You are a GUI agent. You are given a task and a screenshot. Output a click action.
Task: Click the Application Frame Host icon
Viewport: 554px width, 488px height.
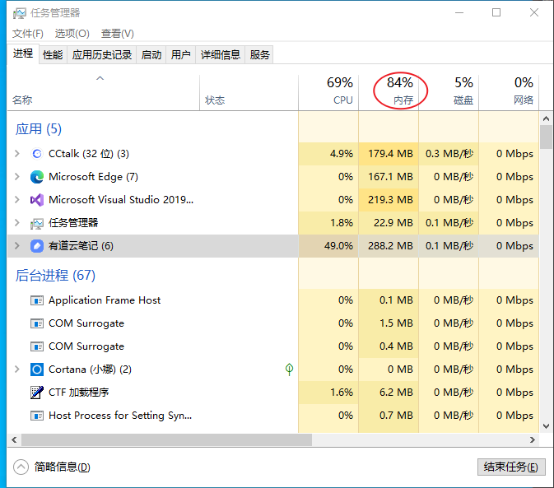[x=37, y=300]
